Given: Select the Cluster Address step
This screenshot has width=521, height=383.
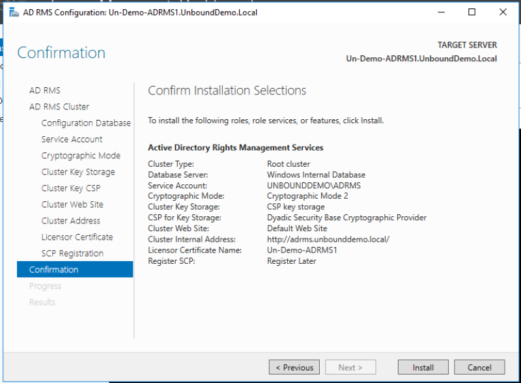Looking at the screenshot, I should tap(70, 221).
